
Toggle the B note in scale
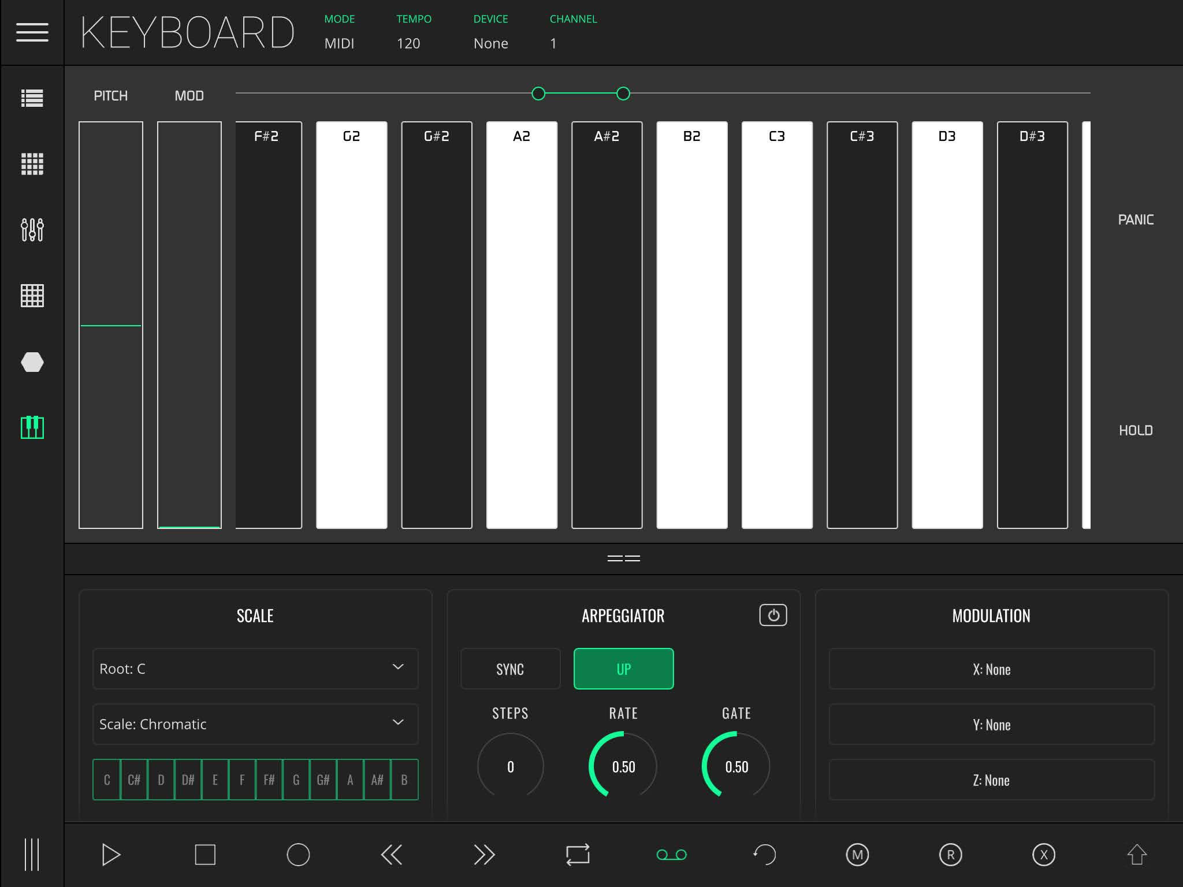point(404,780)
